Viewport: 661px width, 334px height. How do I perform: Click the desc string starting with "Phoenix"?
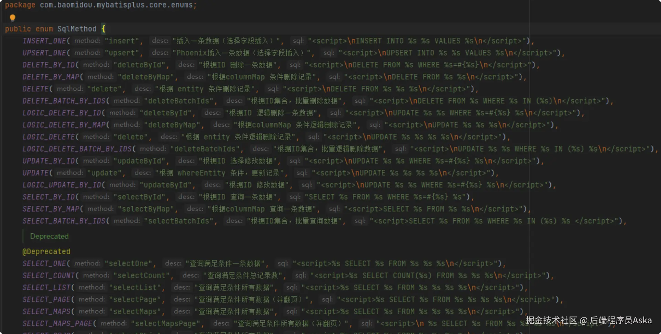point(241,53)
